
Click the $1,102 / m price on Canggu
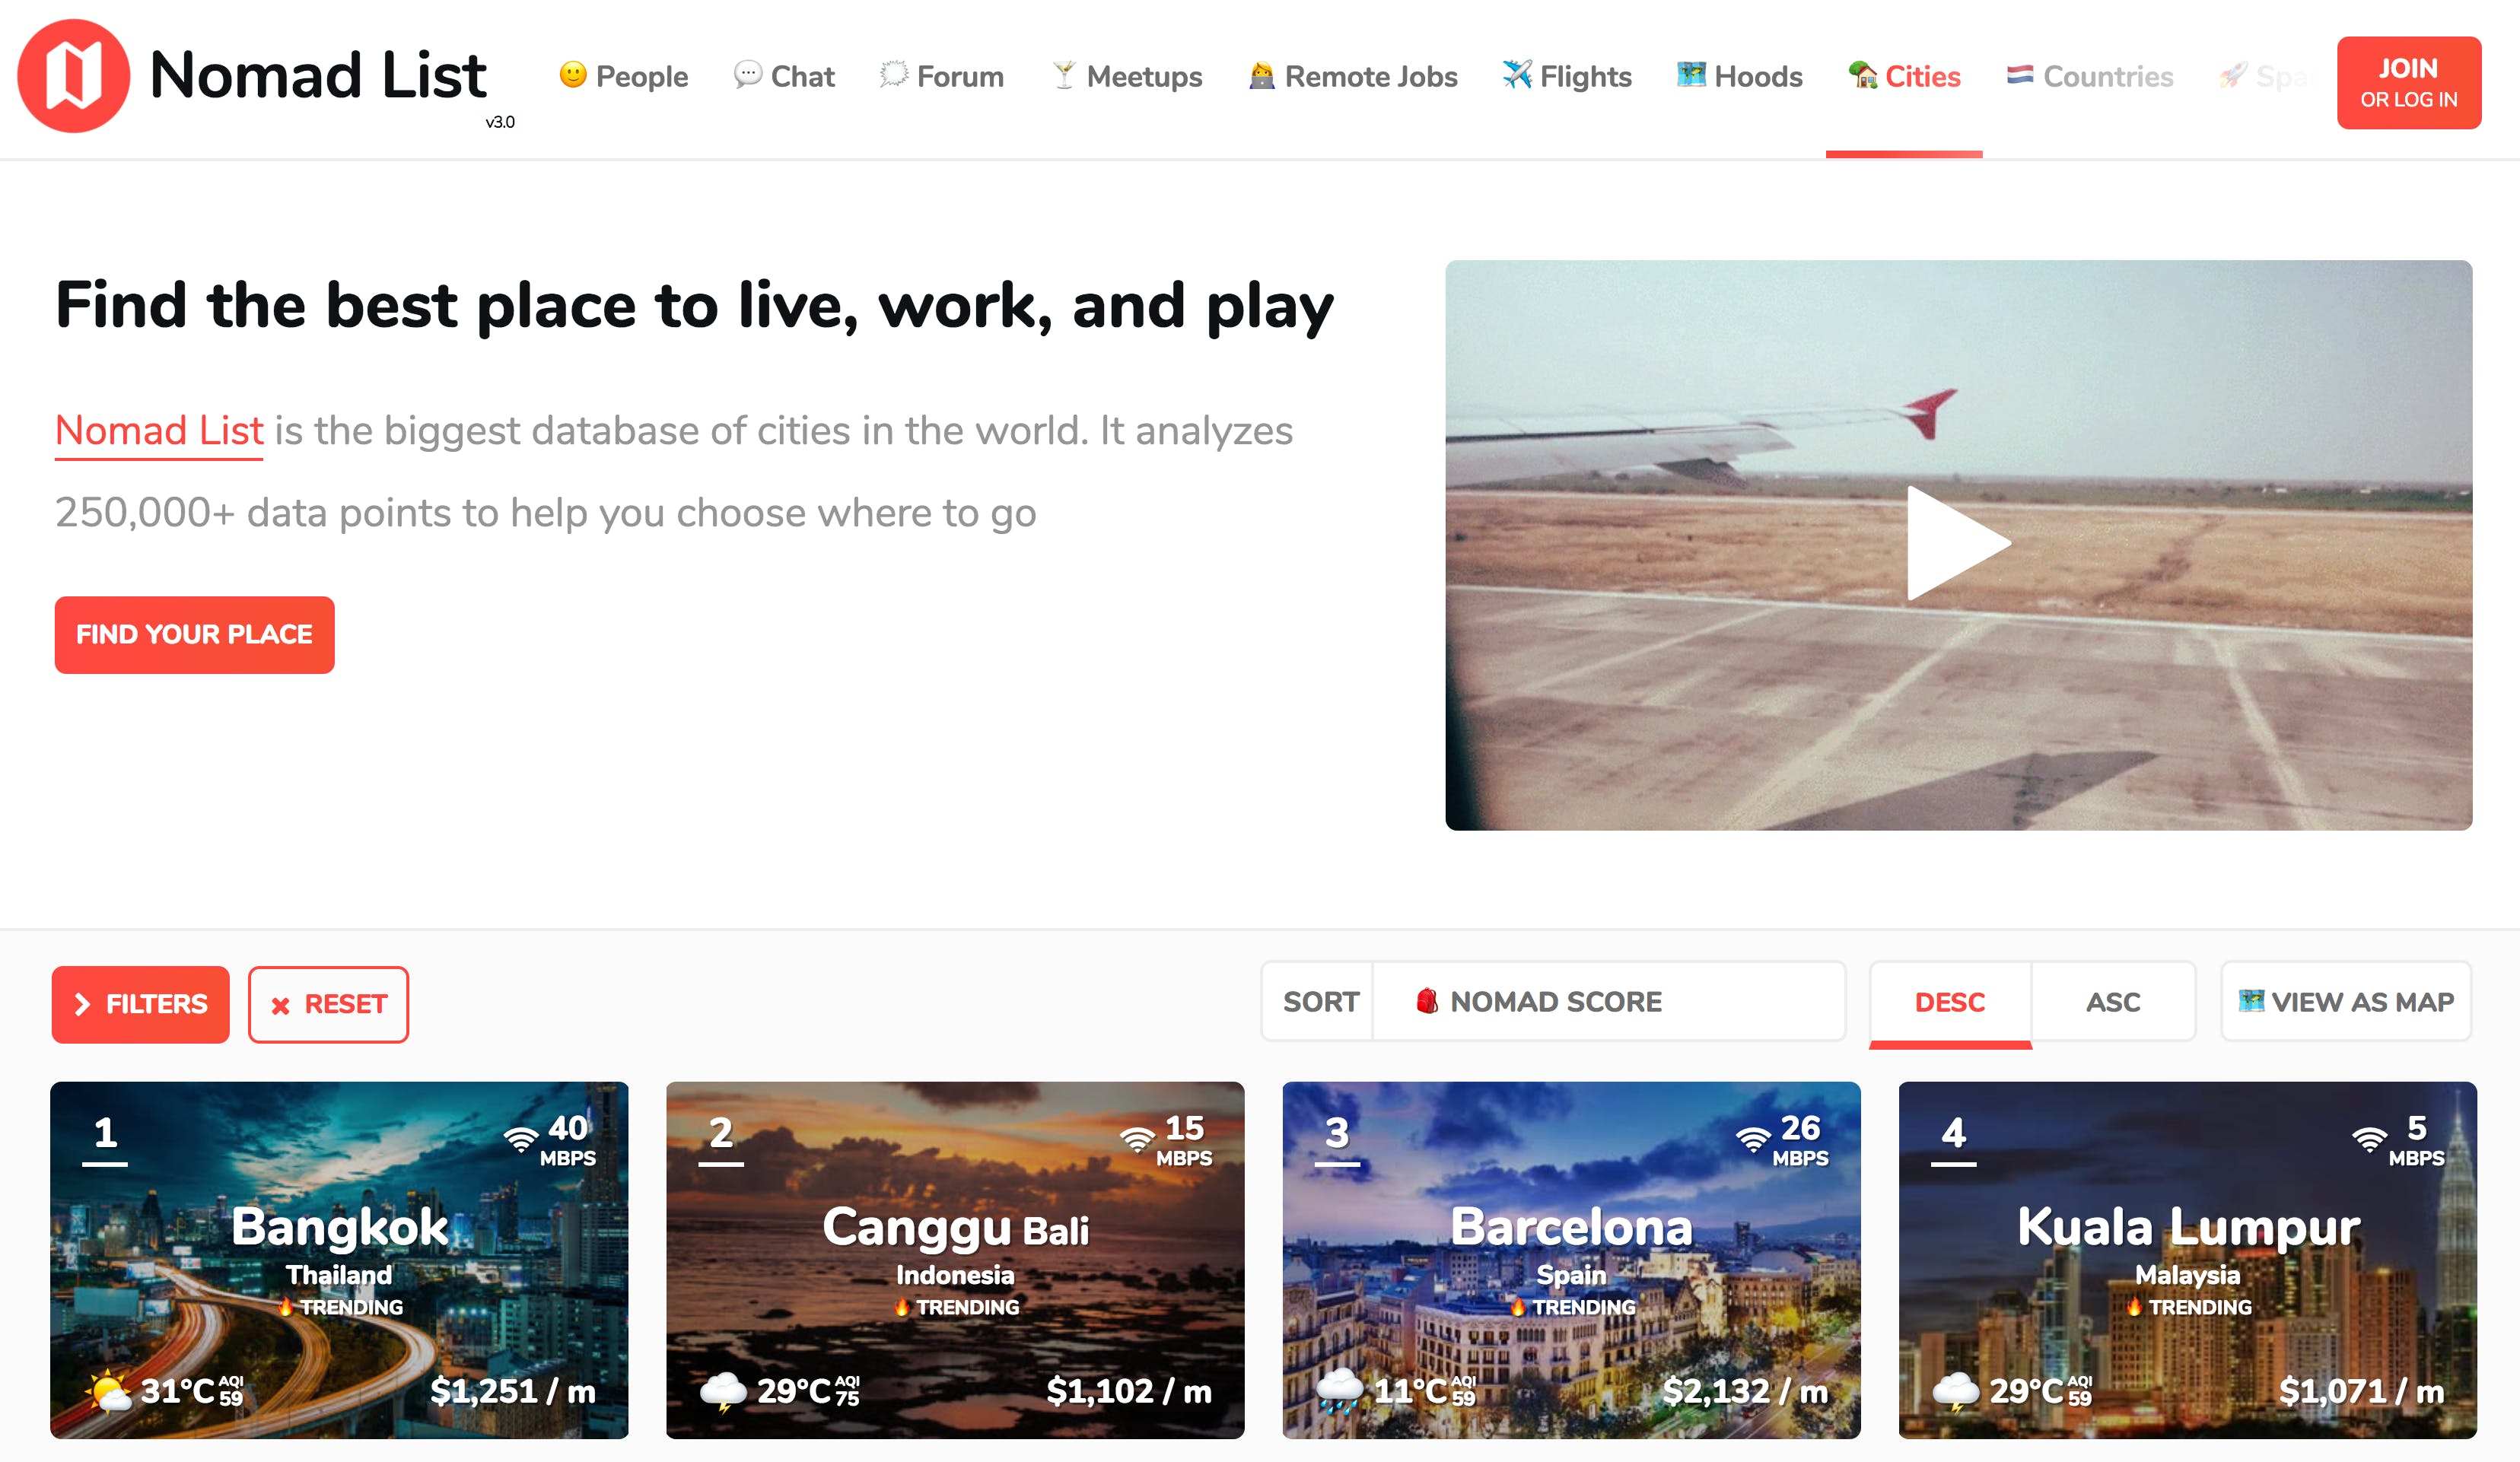[x=1129, y=1391]
